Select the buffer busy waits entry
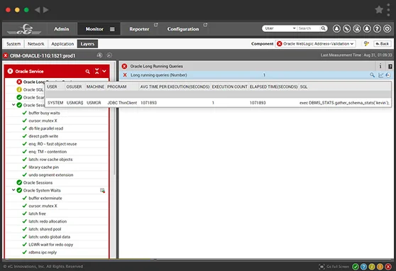 (44, 113)
